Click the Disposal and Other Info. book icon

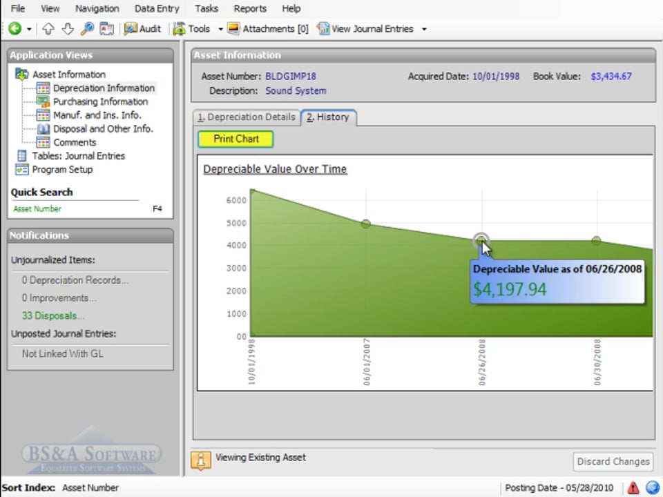pos(43,128)
